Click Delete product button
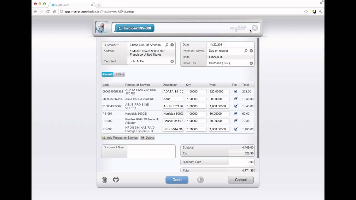356x200 pixels. (147, 137)
